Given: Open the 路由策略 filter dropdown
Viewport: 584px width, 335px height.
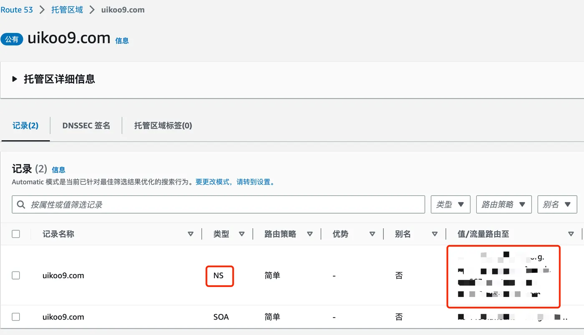Looking at the screenshot, I should point(504,204).
